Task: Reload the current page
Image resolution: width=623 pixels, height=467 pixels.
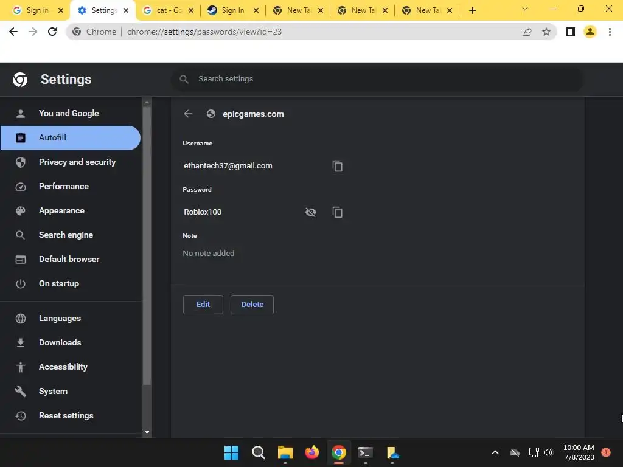Action: coord(52,32)
